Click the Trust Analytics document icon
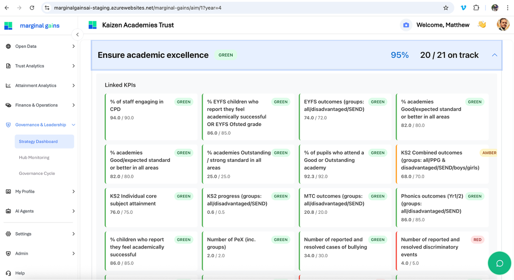The height and width of the screenshot is (280, 514). (8, 66)
